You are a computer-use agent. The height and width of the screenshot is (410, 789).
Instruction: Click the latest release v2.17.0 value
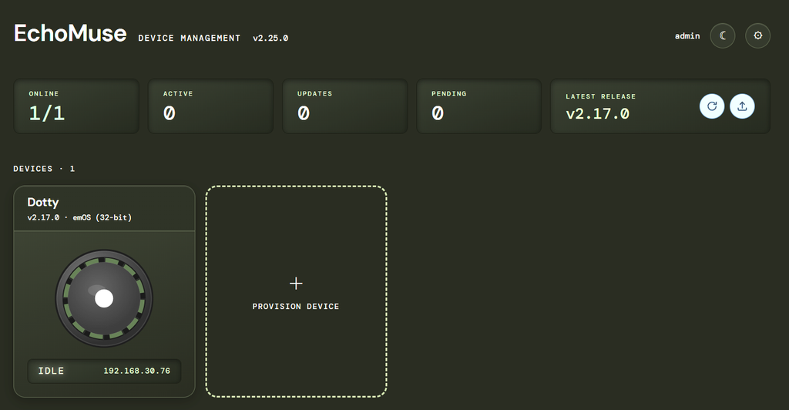(597, 114)
